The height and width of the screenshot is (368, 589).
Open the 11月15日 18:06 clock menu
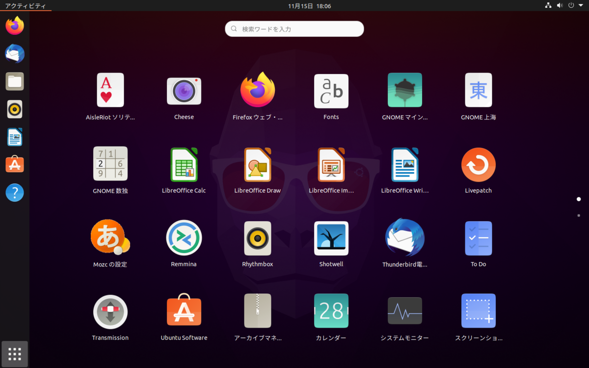309,6
